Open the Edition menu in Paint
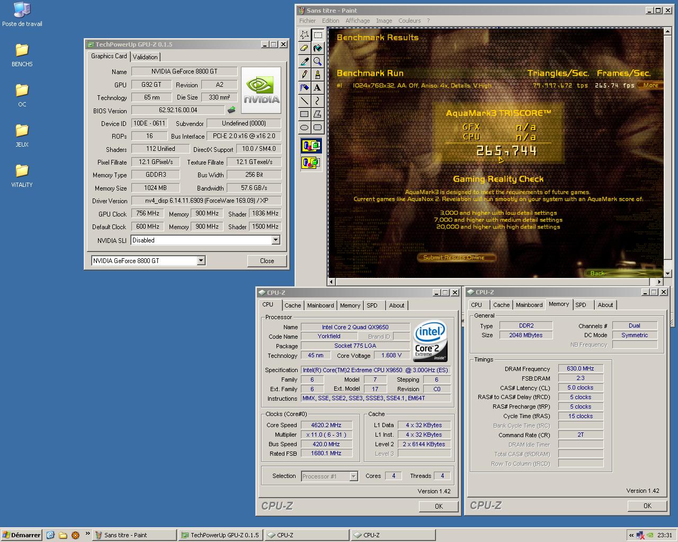The width and height of the screenshot is (678, 542). coord(331,21)
